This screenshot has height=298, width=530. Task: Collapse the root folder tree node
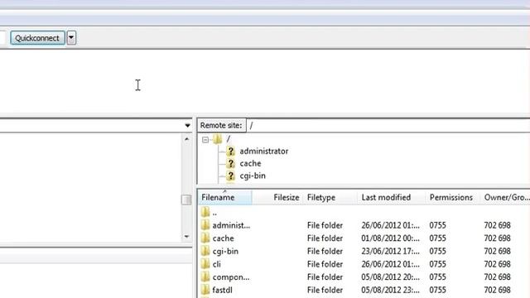[x=205, y=139]
